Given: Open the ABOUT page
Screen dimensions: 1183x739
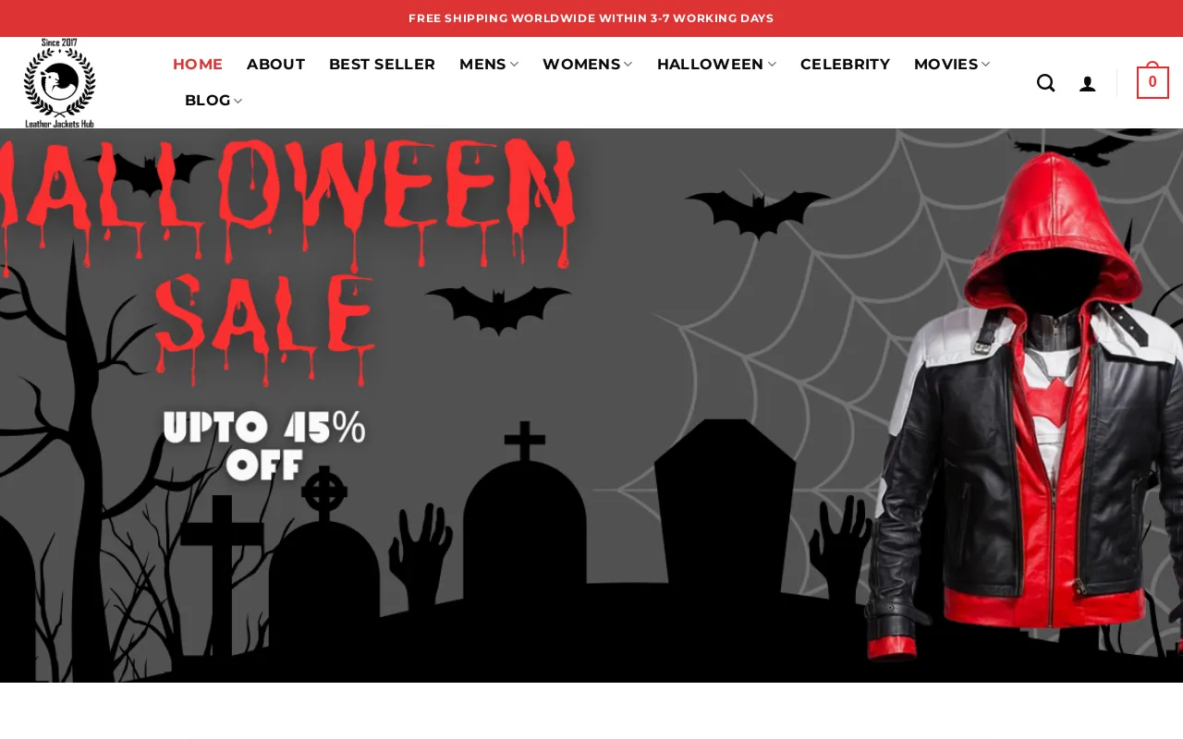Looking at the screenshot, I should (275, 64).
